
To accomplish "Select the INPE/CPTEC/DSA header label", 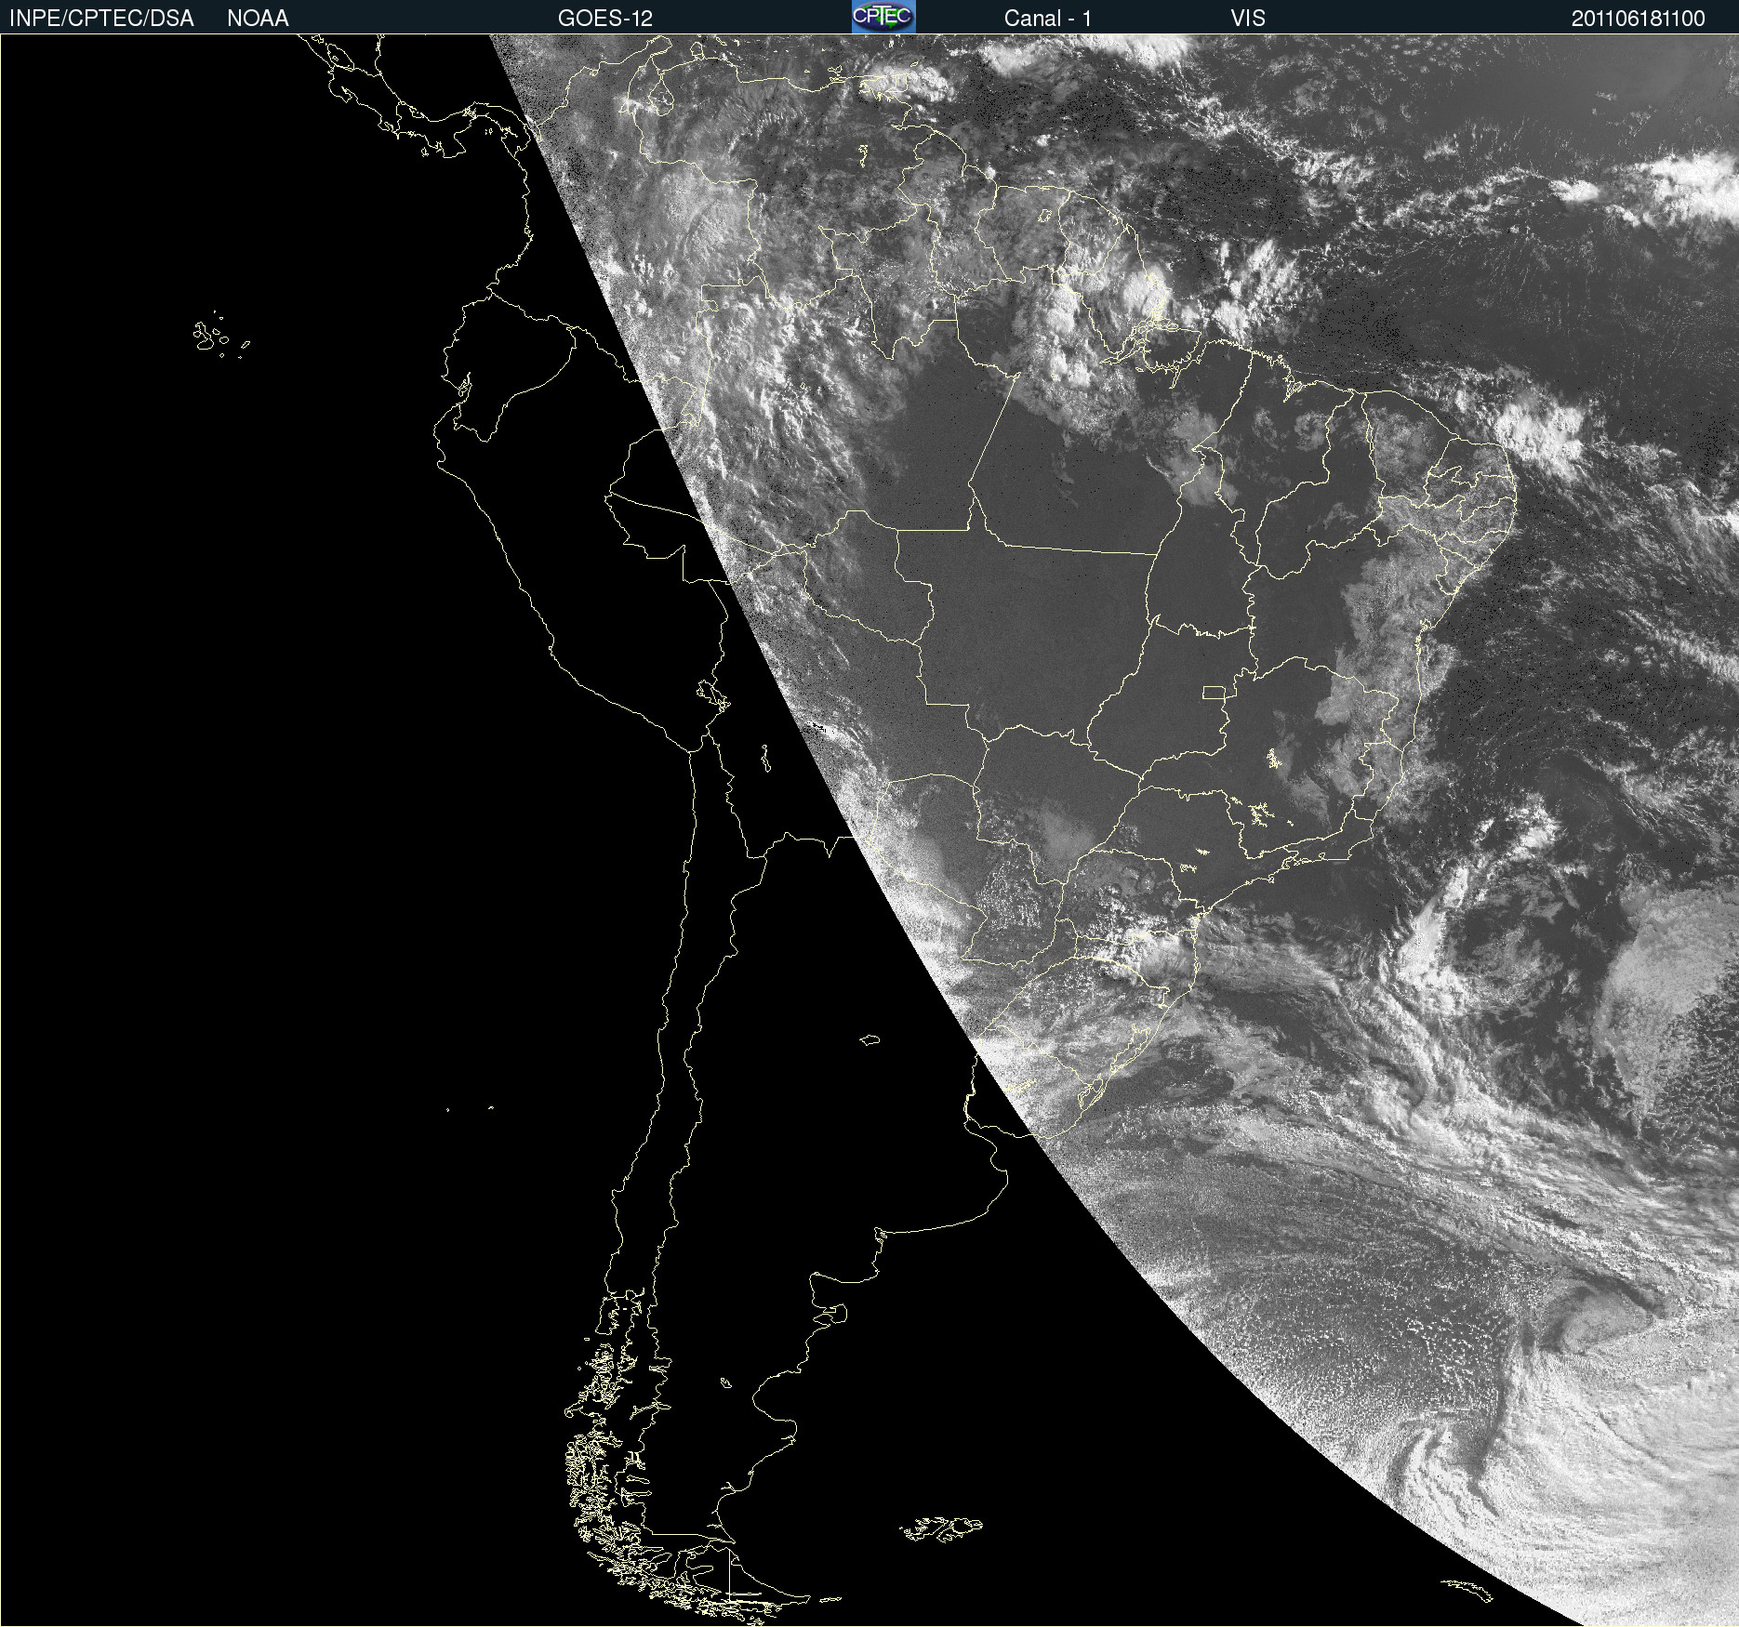I will click(x=101, y=19).
